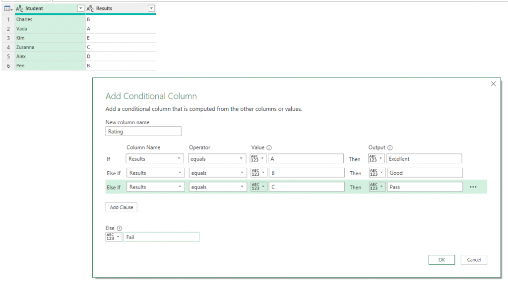Screen dimensions: 508x287
Task: Edit the Rating new column name field
Action: tap(143, 131)
